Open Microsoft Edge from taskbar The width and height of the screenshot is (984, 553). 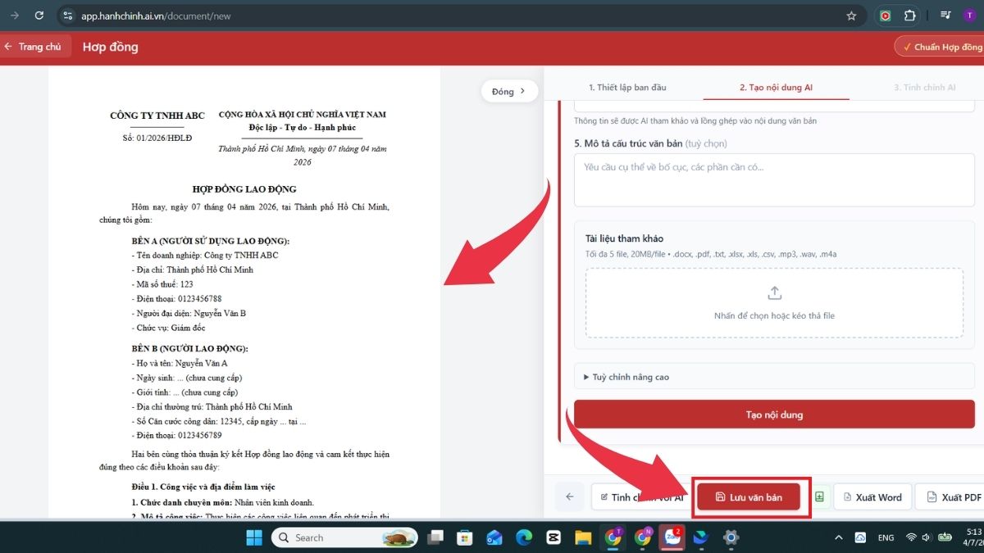pos(524,537)
